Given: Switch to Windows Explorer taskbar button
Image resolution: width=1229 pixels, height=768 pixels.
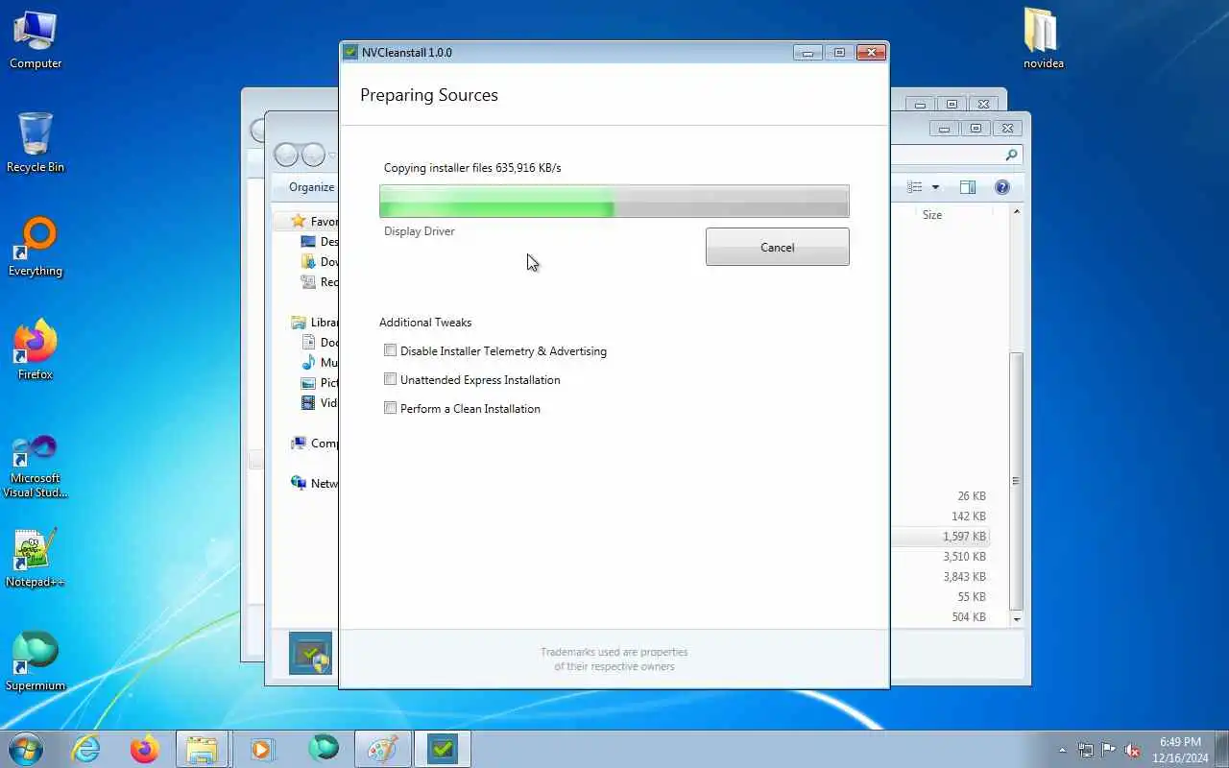Looking at the screenshot, I should [203, 749].
